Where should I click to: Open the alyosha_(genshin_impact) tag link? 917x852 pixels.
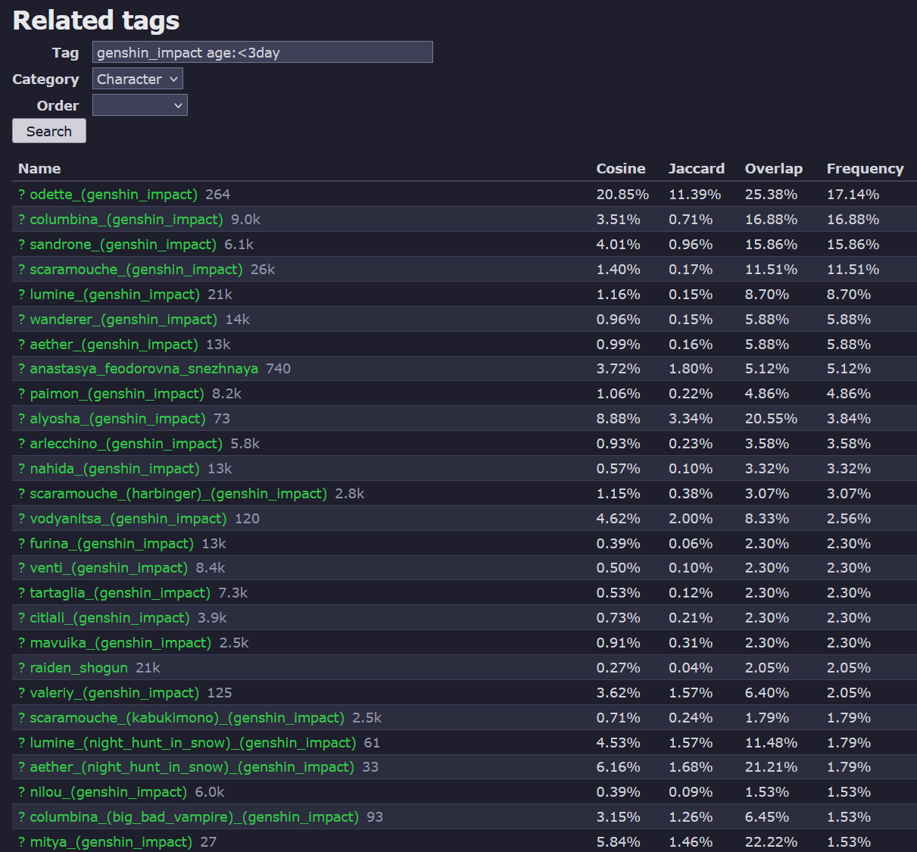pos(118,419)
